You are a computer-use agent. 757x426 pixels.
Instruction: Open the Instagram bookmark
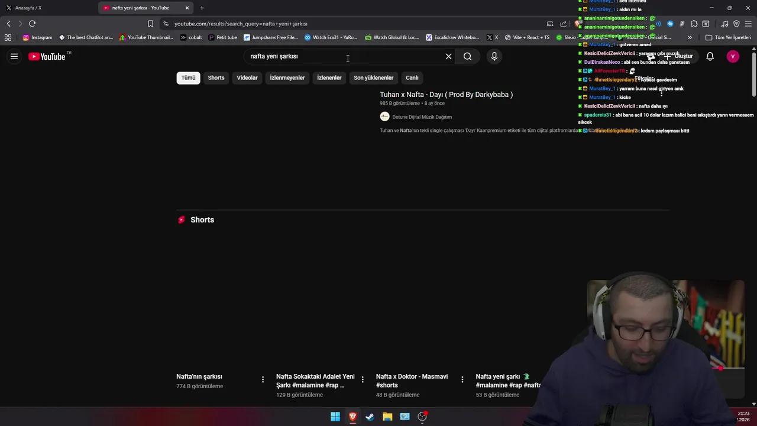pos(37,37)
